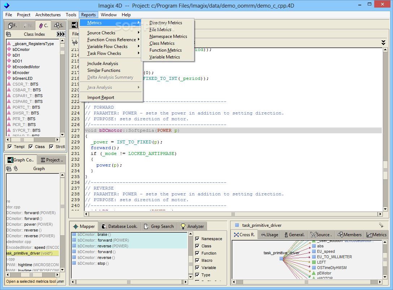Expand the Task Flow Checks submenu
393x290 pixels.
pyautogui.click(x=111, y=53)
